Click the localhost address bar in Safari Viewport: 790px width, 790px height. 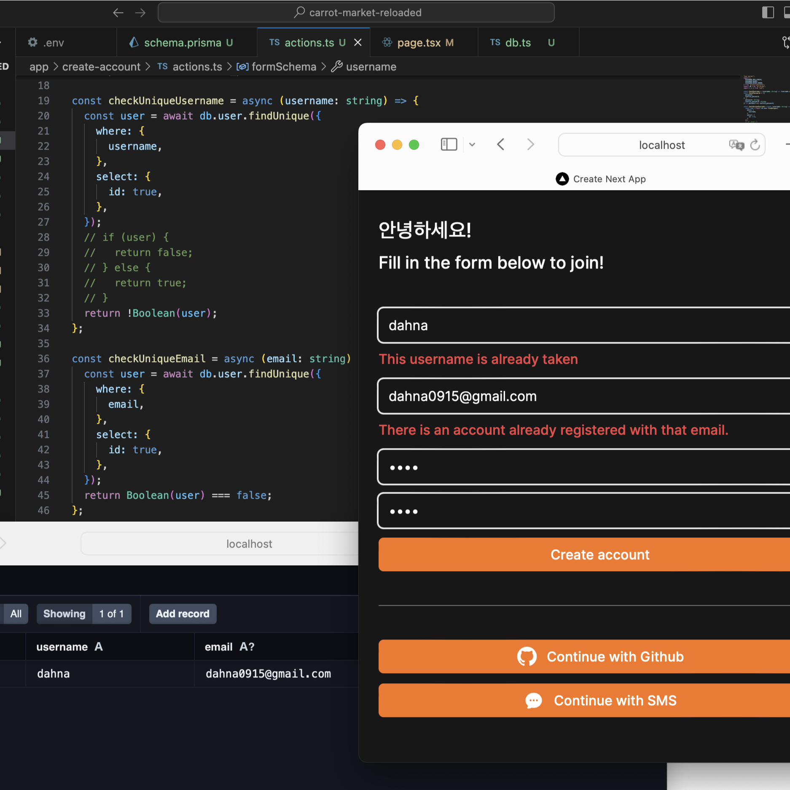click(661, 145)
